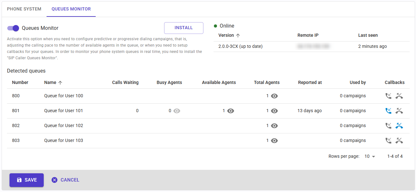The height and width of the screenshot is (192, 416).
Task: Switch to the Phone System tab
Action: 24,9
